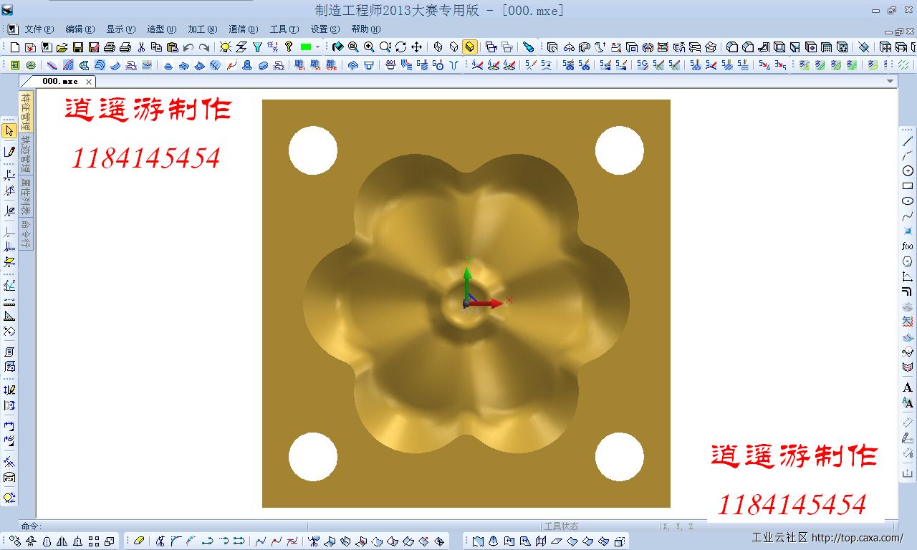Open a file with the folder icon
This screenshot has height=550, width=917.
(62, 47)
